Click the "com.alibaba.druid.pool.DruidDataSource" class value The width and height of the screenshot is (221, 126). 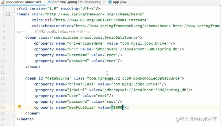tap(96, 37)
